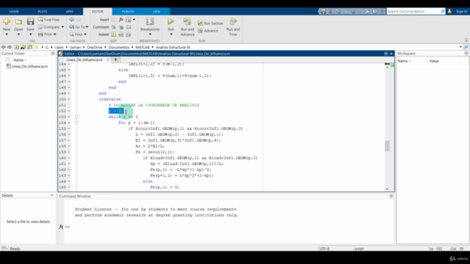Open Current Folder panel actions menu

53,54
